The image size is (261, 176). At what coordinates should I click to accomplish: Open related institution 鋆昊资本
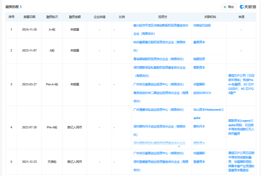click(x=199, y=42)
